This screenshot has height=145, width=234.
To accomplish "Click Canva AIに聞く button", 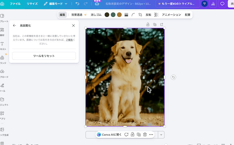I will pyautogui.click(x=109, y=135).
